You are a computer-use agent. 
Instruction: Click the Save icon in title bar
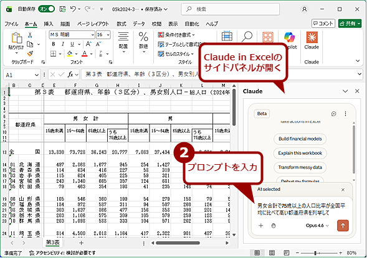click(x=62, y=9)
